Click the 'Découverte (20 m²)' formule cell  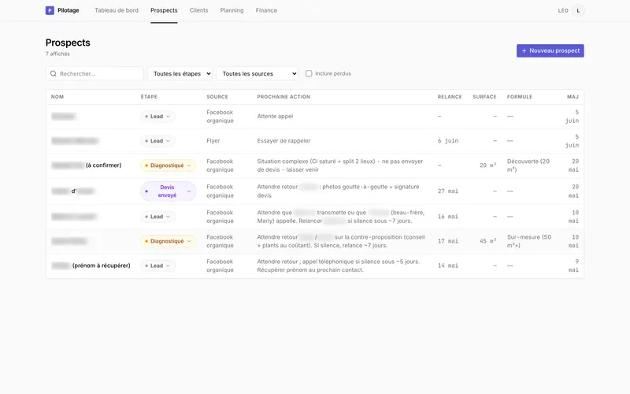pos(528,165)
